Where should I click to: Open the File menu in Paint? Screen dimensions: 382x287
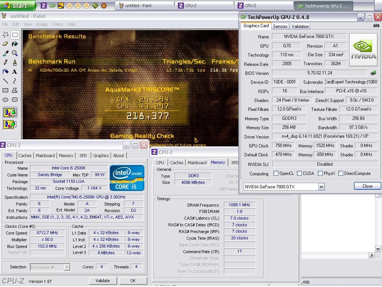click(x=5, y=24)
